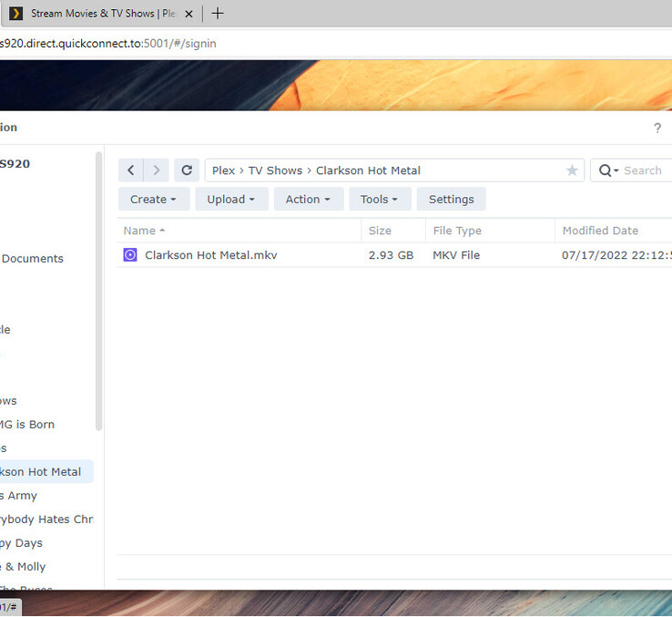Open the Create dropdown menu
The width and height of the screenshot is (672, 617).
(154, 199)
